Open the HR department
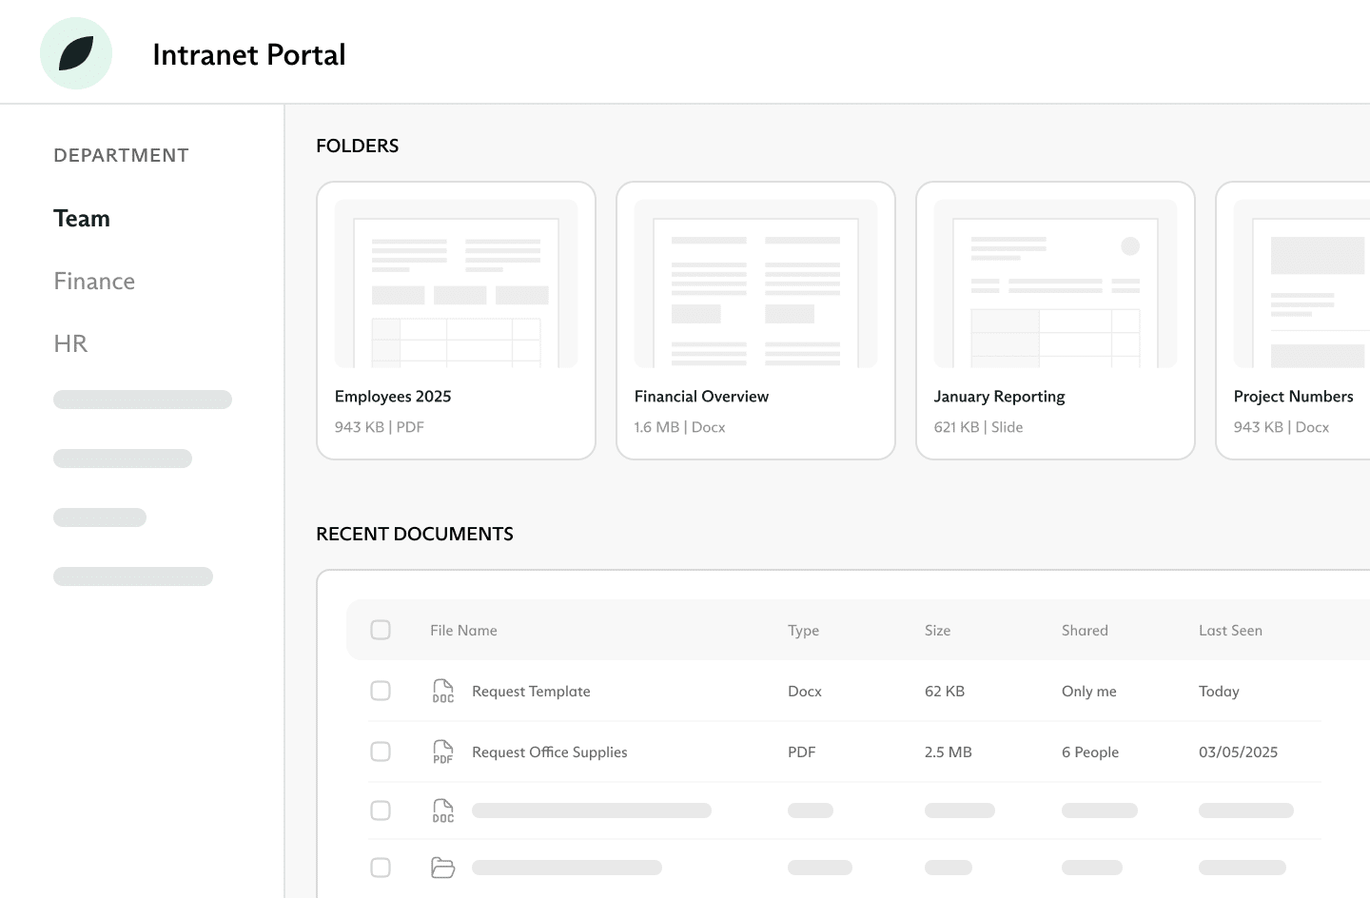Screen dimensions: 1370x898 pyautogui.click(x=70, y=343)
